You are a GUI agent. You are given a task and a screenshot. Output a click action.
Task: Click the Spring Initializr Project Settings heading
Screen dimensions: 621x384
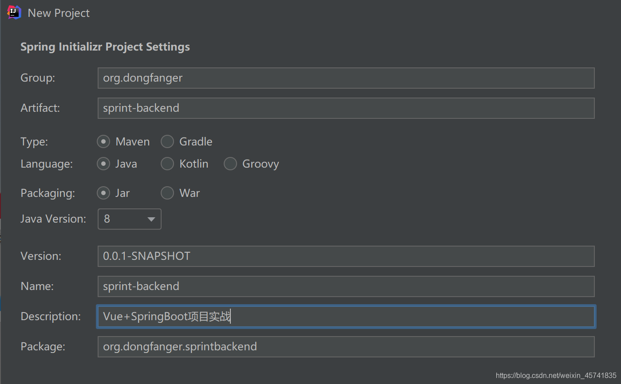105,47
